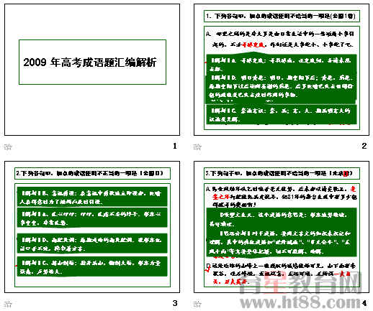This screenshot has height=311, width=373.
Task: Click the second green 解析 A box on slide 3
Action: (92, 218)
